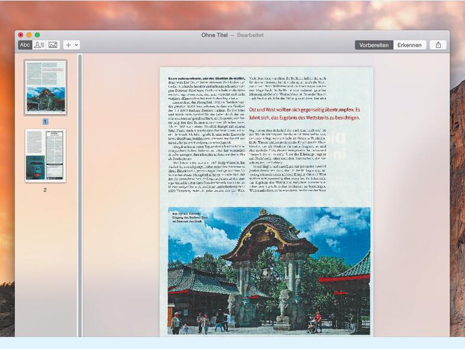Screen dimensions: 465x349
Task: Open the share menu icon
Action: pyautogui.click(x=438, y=45)
